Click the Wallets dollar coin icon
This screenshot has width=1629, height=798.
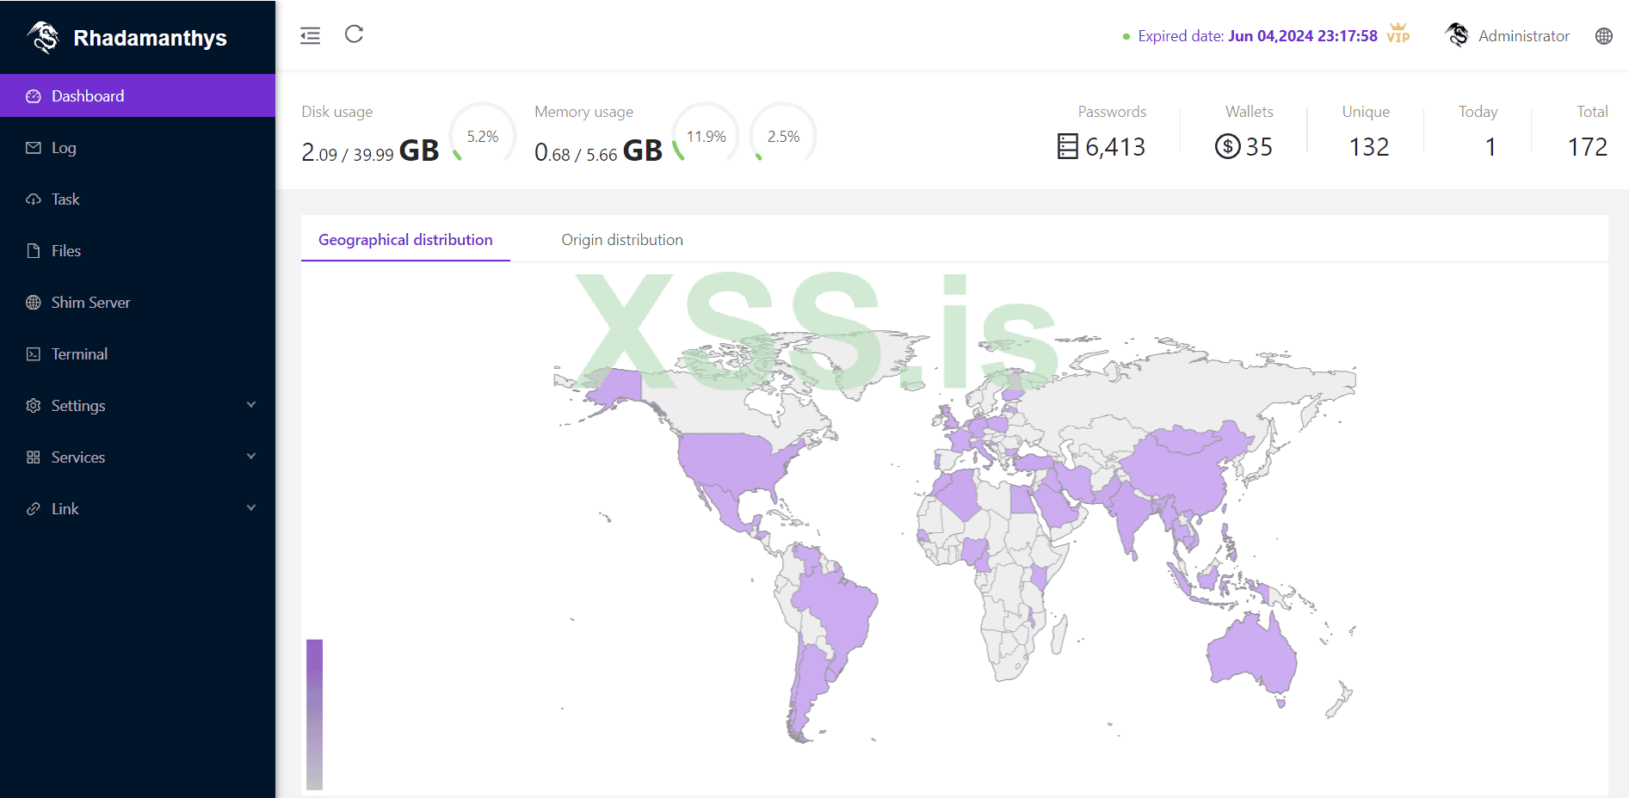[x=1227, y=147]
